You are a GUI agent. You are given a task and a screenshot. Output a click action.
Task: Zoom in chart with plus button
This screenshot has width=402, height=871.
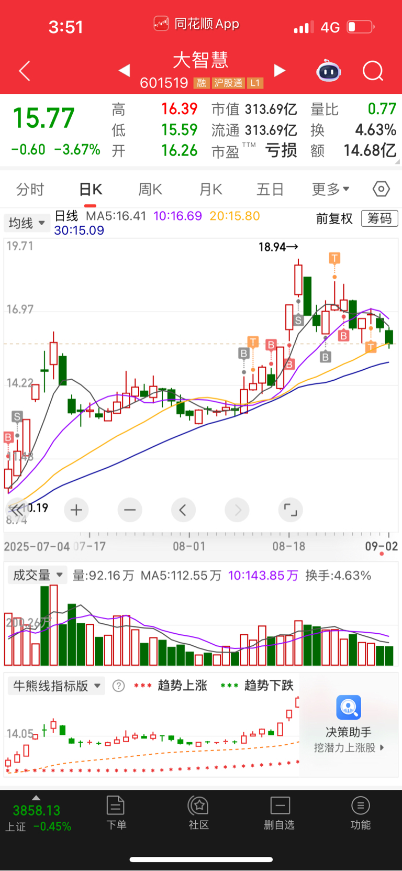[x=76, y=510]
